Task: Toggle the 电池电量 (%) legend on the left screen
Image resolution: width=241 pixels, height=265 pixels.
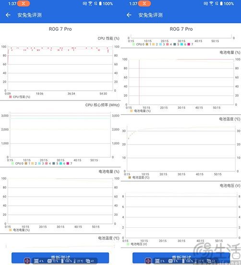Action: click(20, 230)
